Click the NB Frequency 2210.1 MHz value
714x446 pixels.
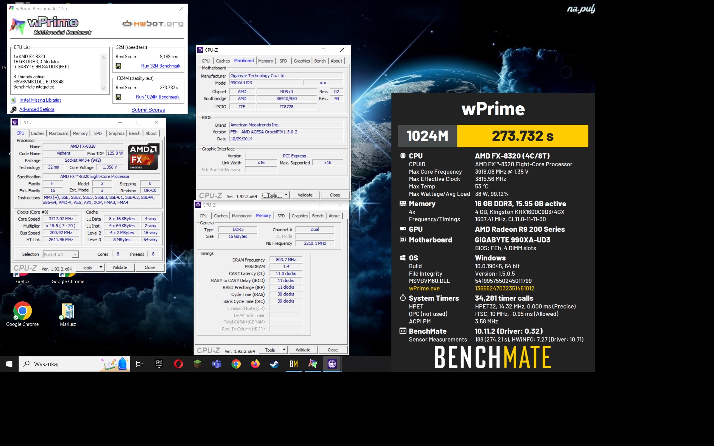tap(315, 243)
